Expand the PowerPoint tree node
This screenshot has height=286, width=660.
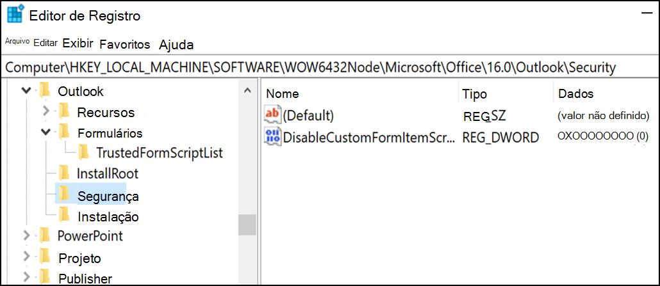[26, 235]
